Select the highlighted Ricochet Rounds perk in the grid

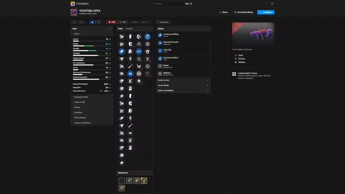point(130,74)
